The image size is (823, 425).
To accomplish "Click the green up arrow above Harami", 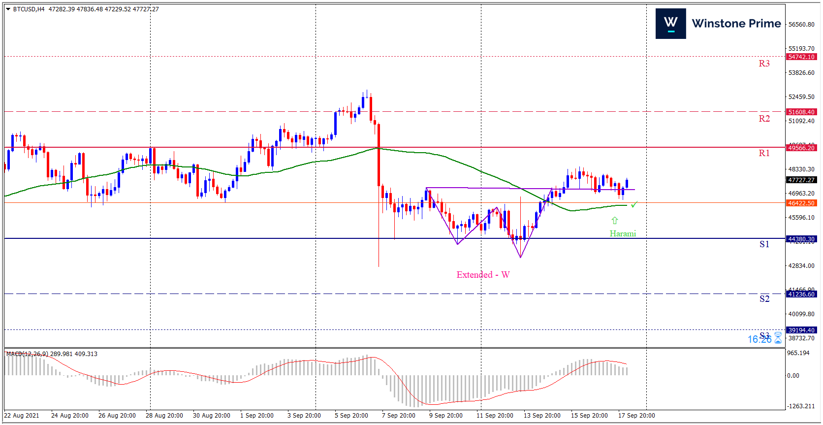I will (x=614, y=221).
